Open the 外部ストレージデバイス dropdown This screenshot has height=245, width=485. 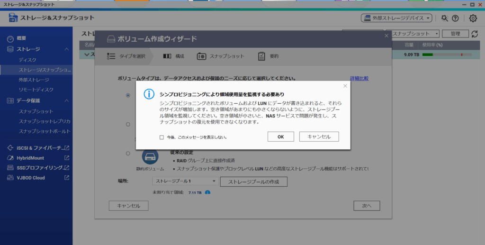point(396,18)
